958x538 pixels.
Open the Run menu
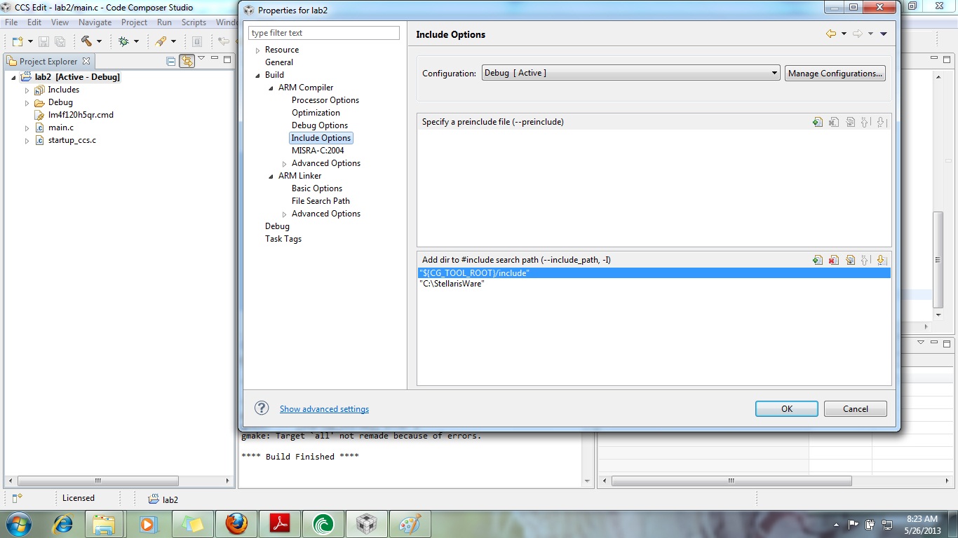coord(164,22)
